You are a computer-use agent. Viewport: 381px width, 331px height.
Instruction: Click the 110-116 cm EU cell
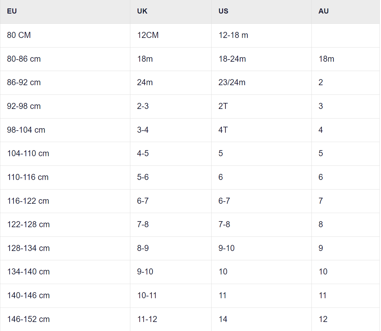pyautogui.click(x=28, y=177)
